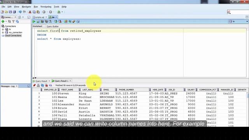Viewport: 249px width, 140px height.
Task: Switch to the Query Builder tab
Action: pos(53,26)
